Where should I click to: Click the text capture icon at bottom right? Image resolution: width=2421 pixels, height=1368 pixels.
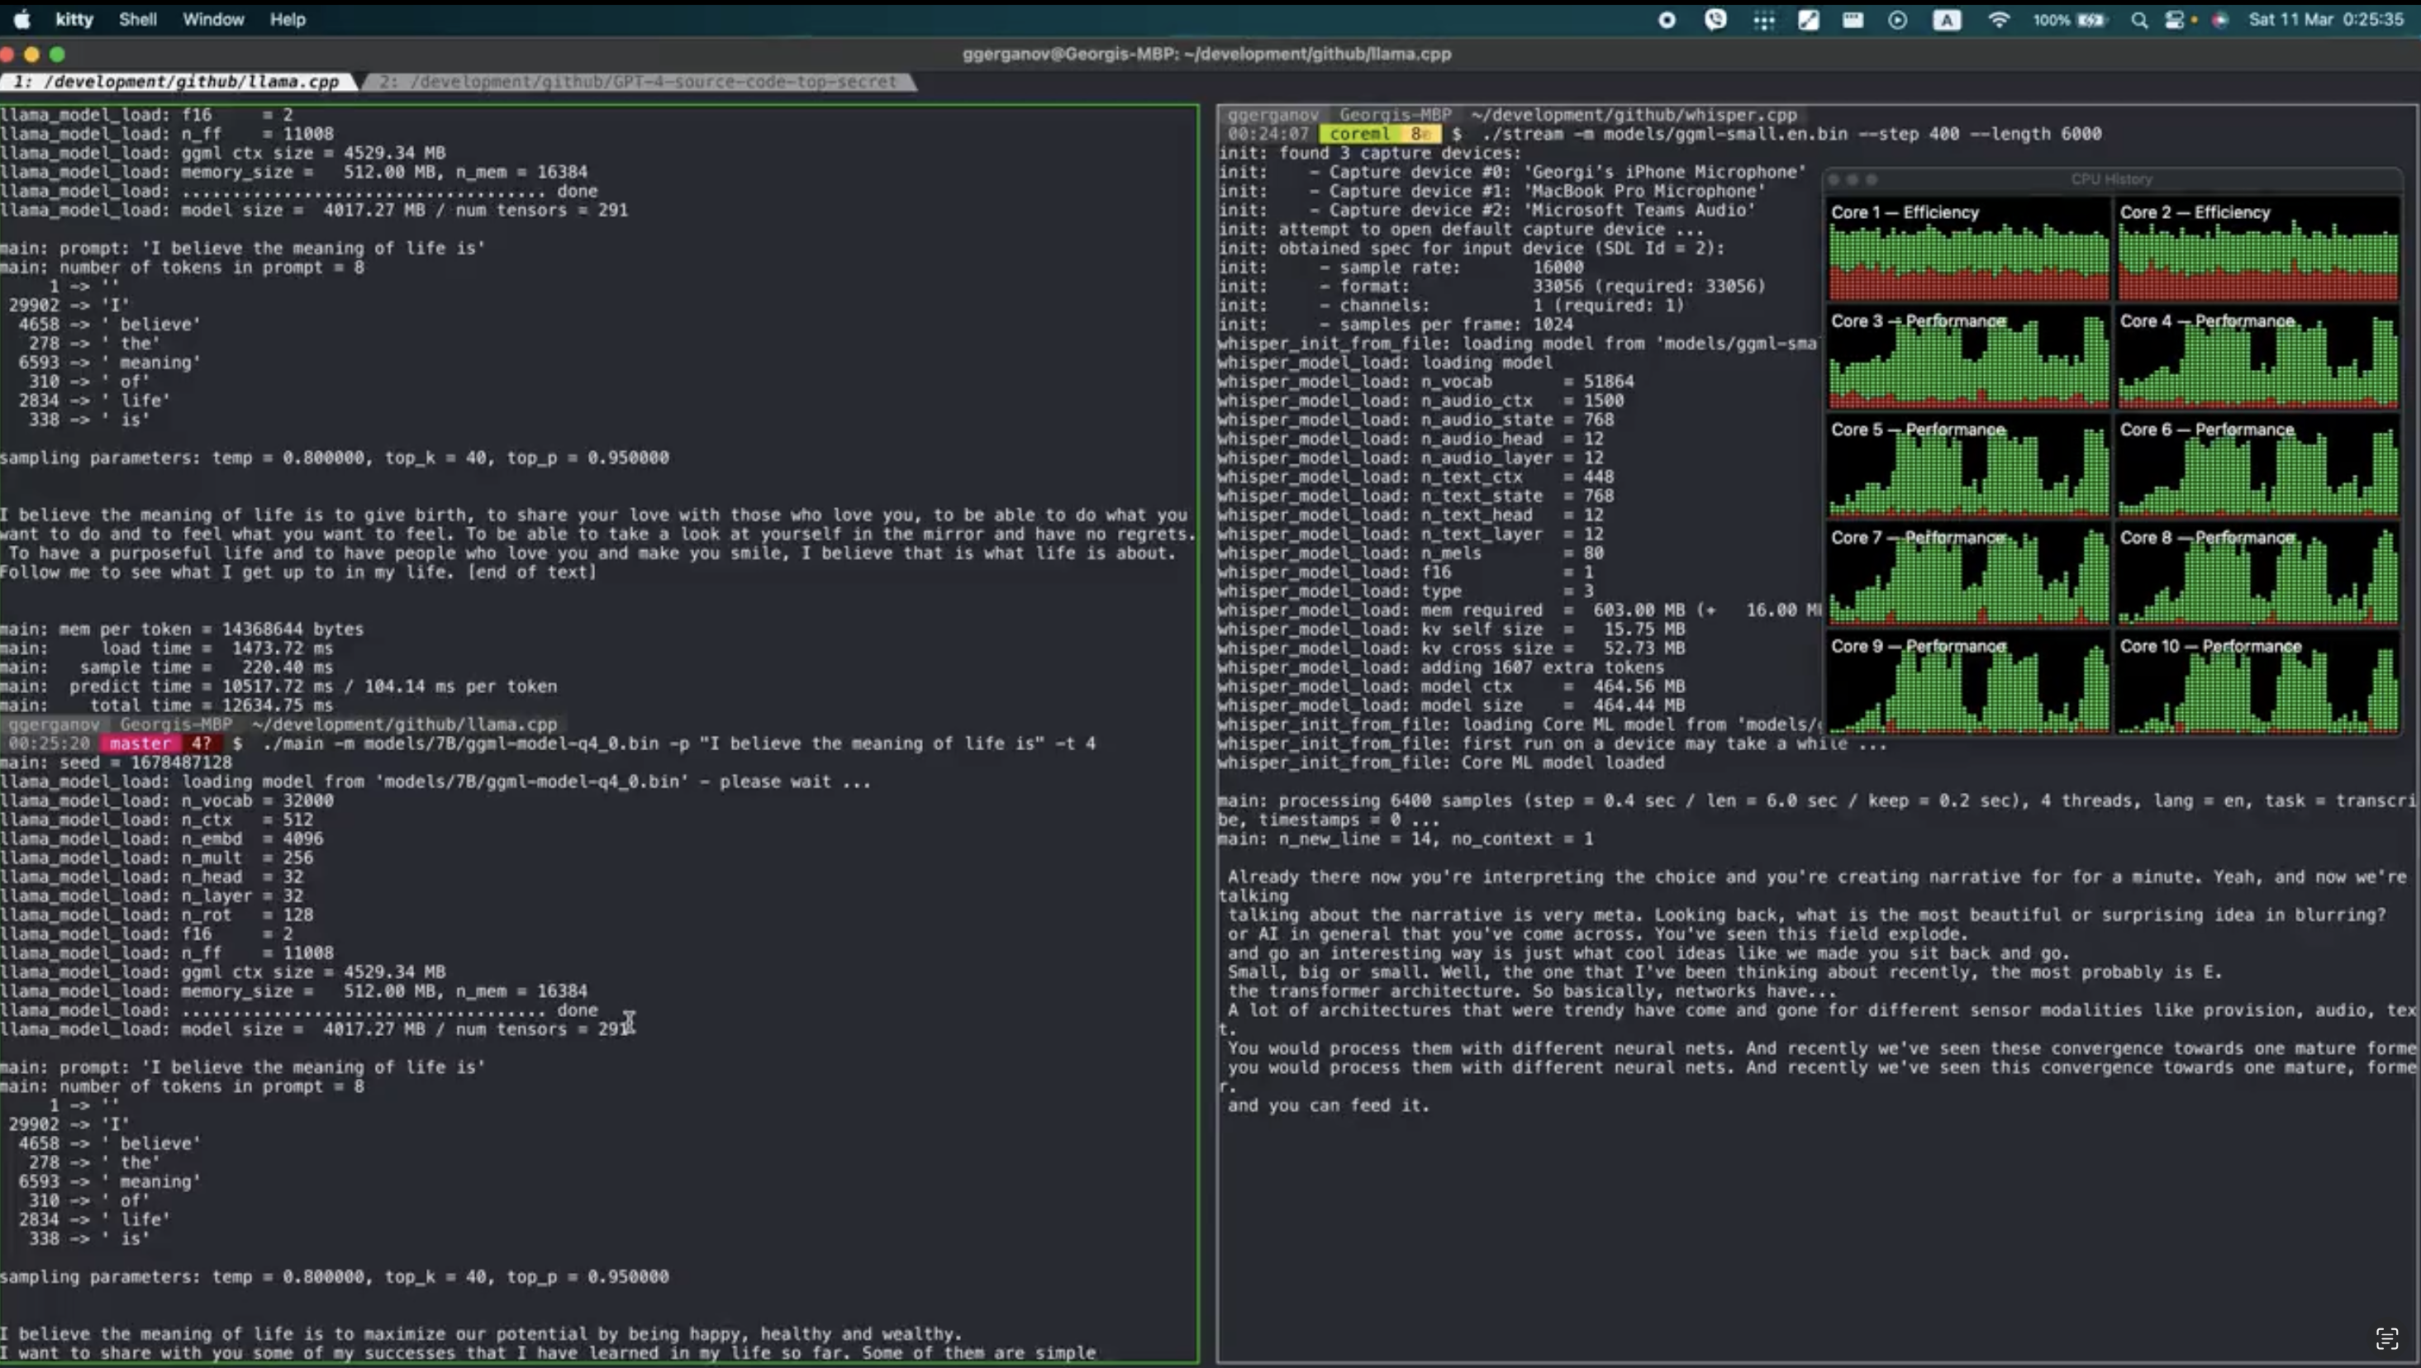click(x=2387, y=1338)
